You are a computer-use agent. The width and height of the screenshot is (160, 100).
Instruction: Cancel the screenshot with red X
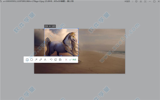(66, 60)
